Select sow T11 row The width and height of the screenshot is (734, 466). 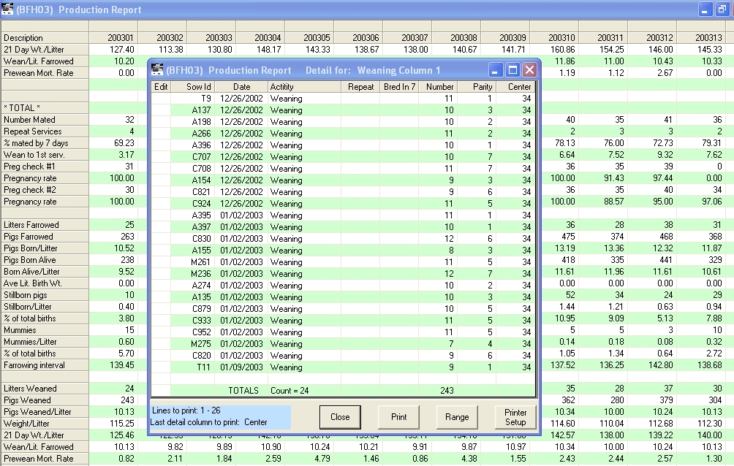click(x=343, y=367)
